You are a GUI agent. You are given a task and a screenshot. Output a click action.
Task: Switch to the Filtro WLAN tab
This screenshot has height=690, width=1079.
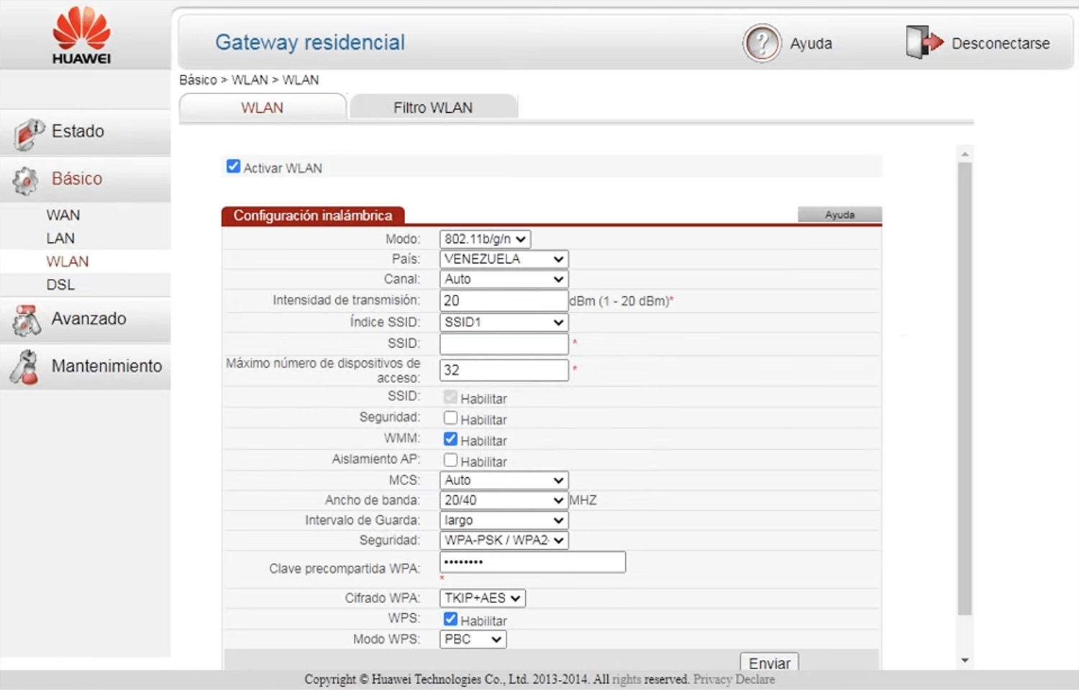point(432,108)
